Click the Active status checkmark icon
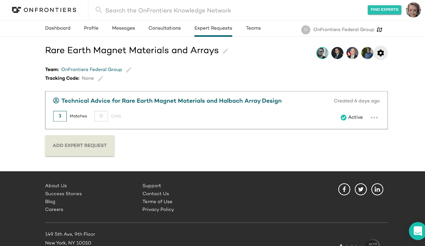This screenshot has width=425, height=246. [x=343, y=118]
